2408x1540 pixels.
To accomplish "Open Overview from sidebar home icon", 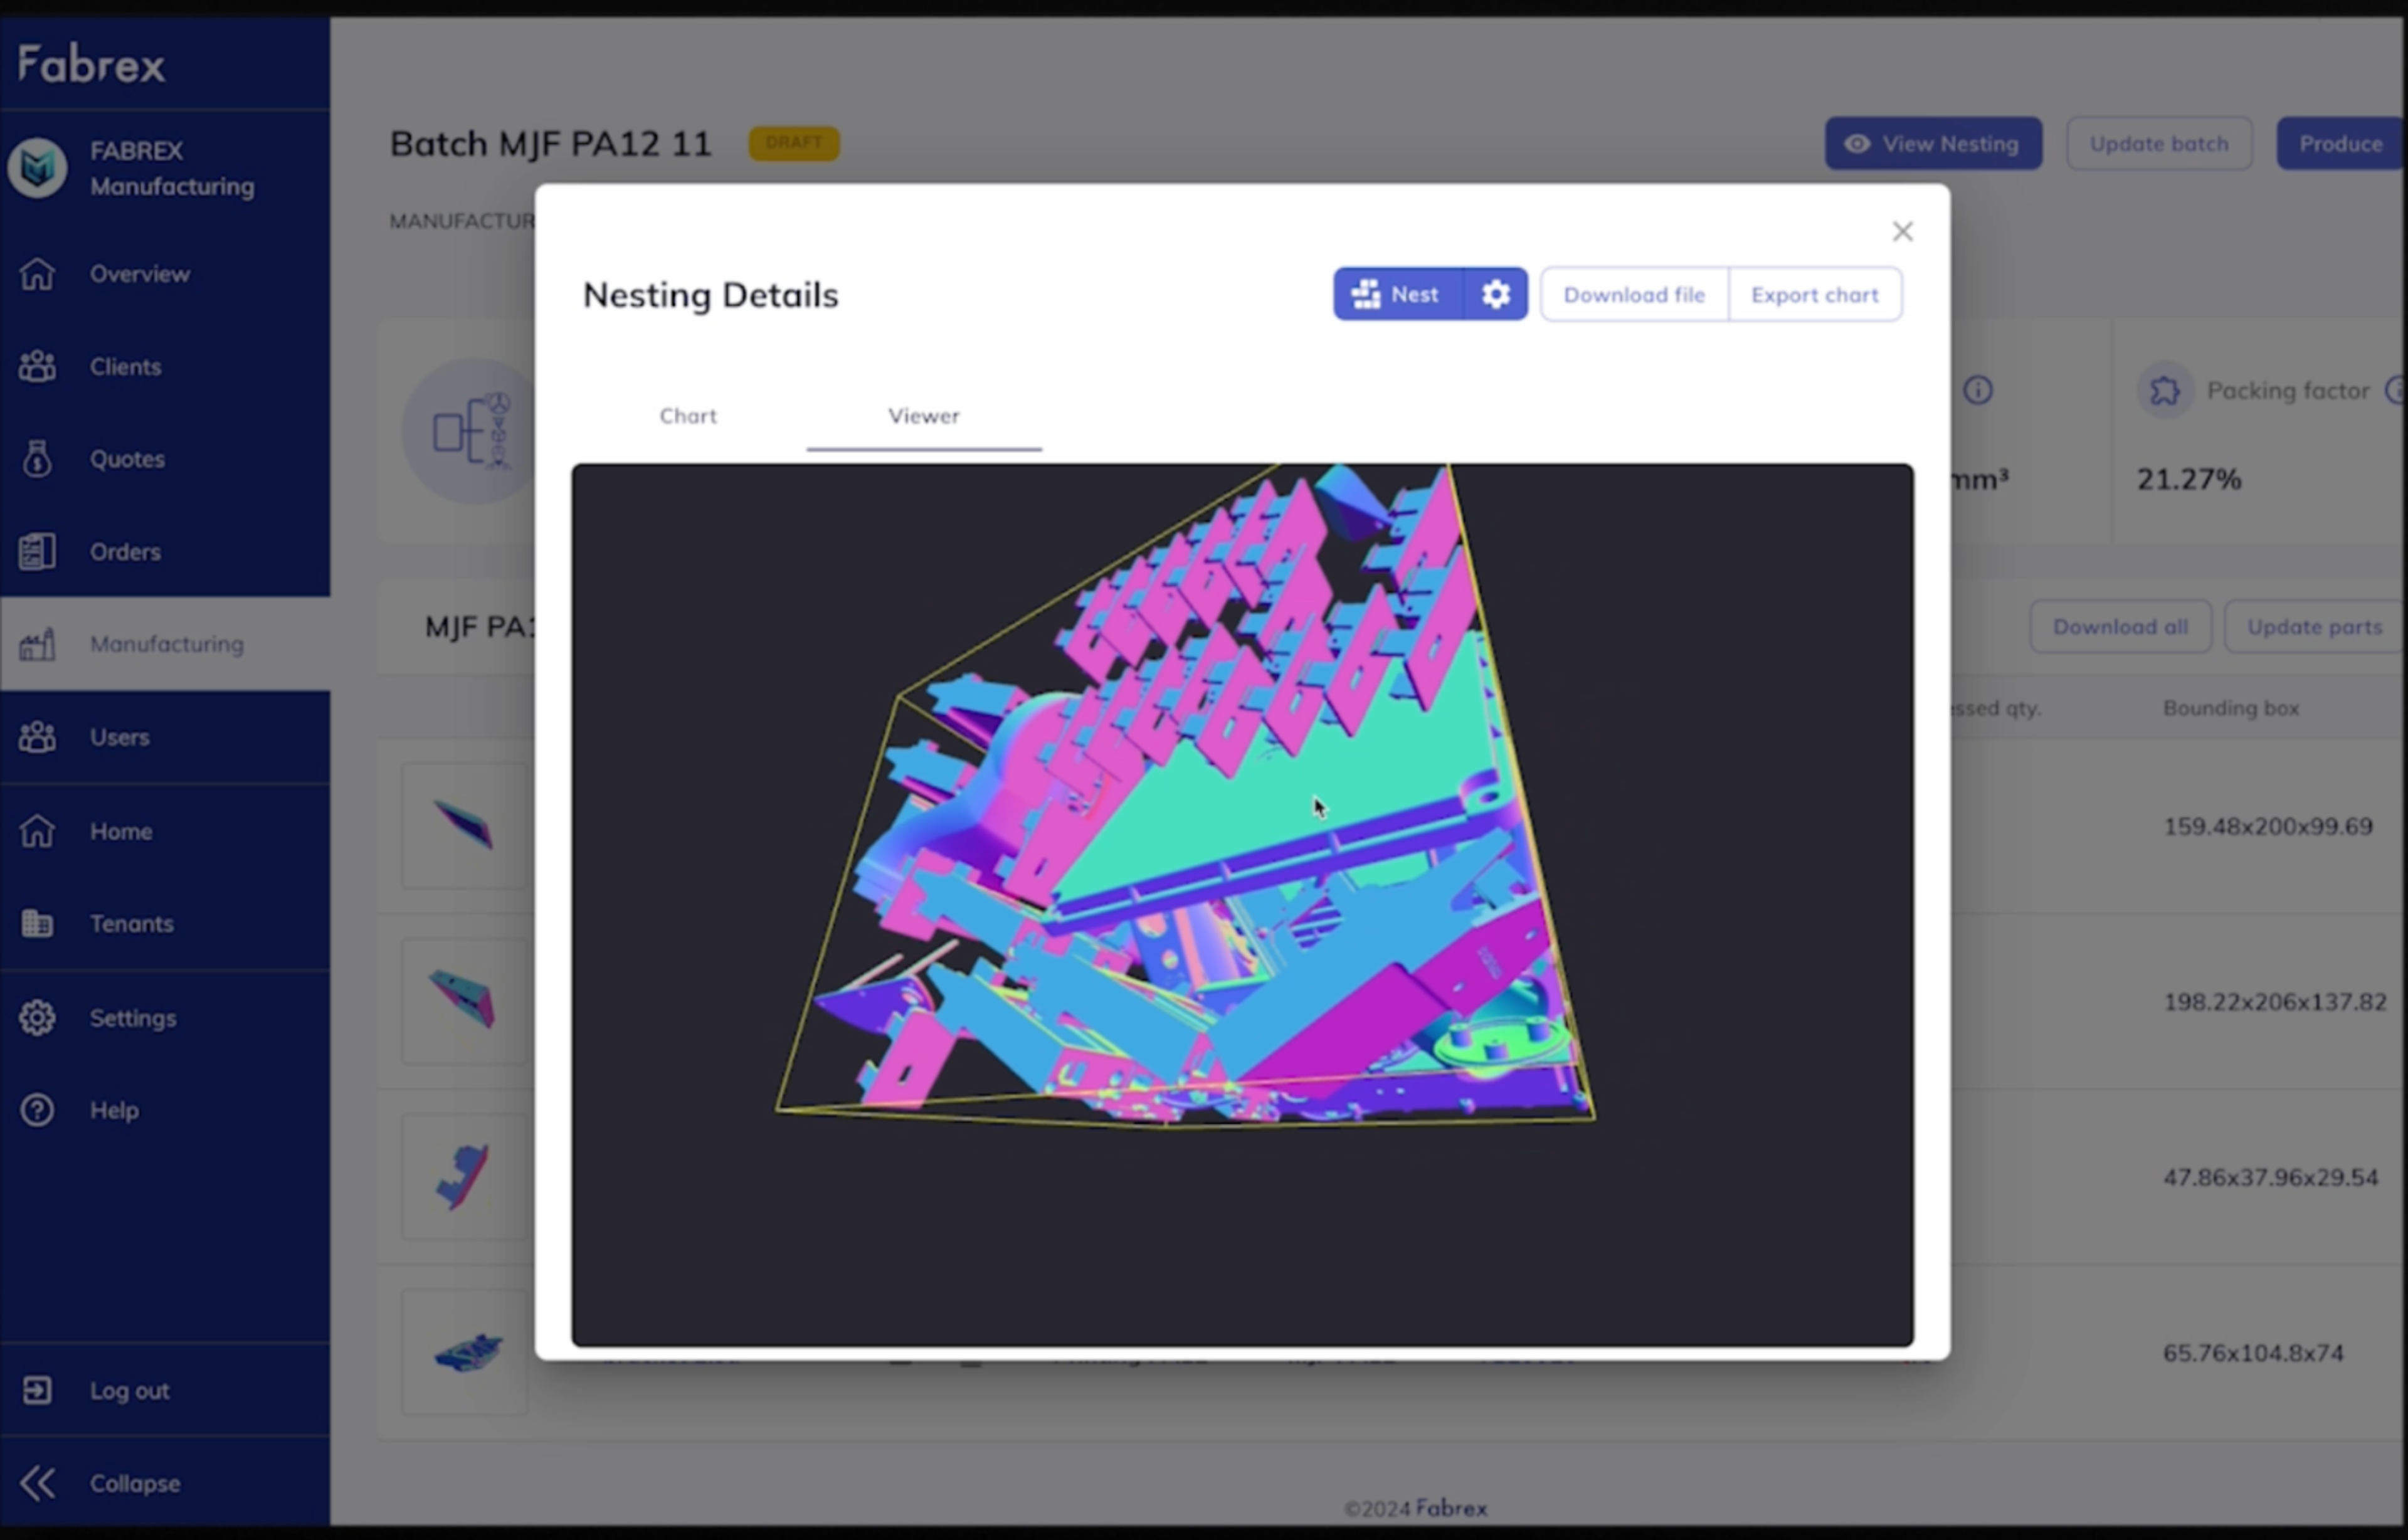I will (38, 273).
